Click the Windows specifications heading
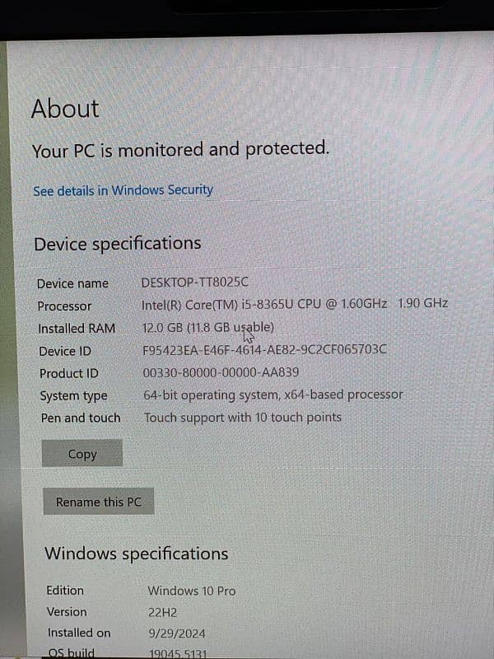The height and width of the screenshot is (659, 494). 136,554
